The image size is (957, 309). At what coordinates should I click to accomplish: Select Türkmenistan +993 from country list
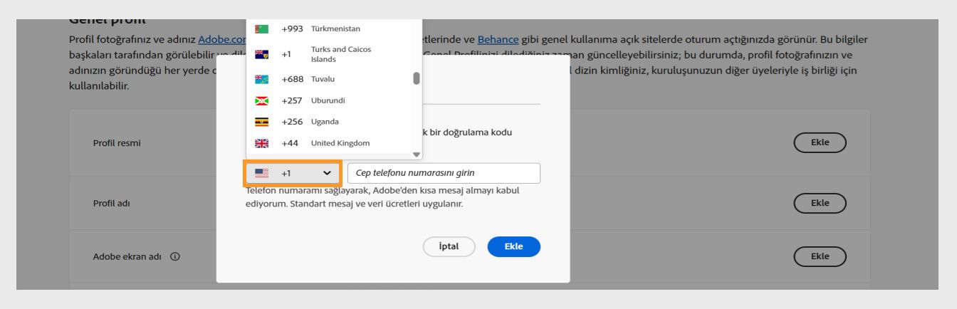(x=328, y=28)
